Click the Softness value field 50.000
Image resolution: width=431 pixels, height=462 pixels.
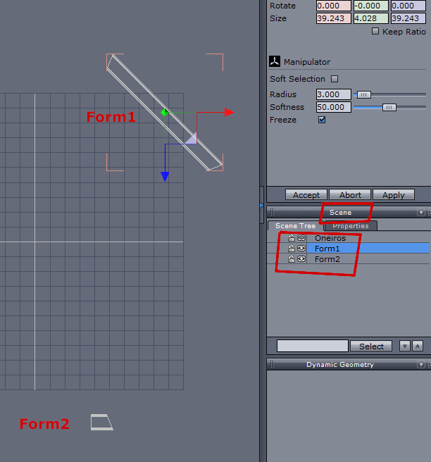334,107
